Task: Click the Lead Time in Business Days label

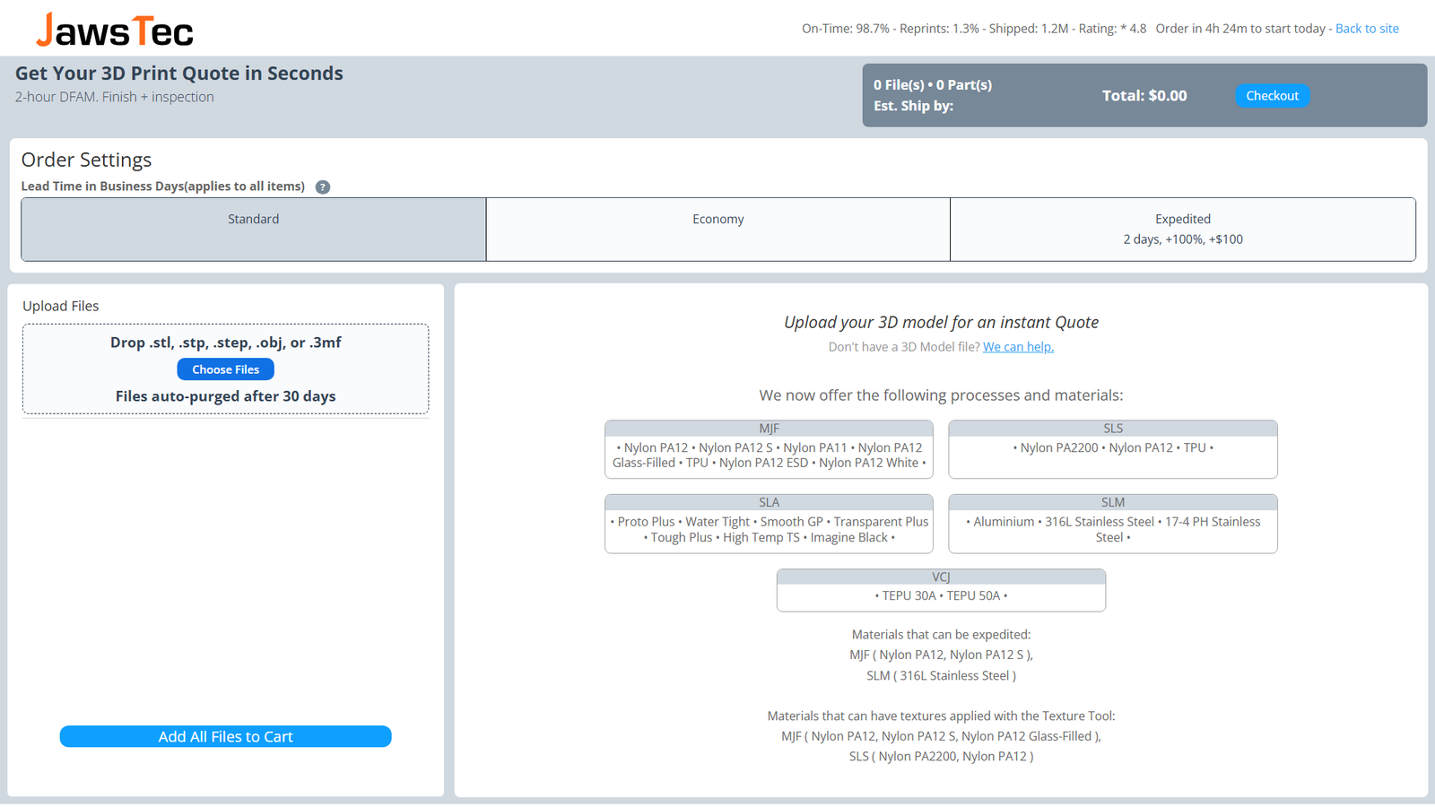Action: (x=163, y=187)
